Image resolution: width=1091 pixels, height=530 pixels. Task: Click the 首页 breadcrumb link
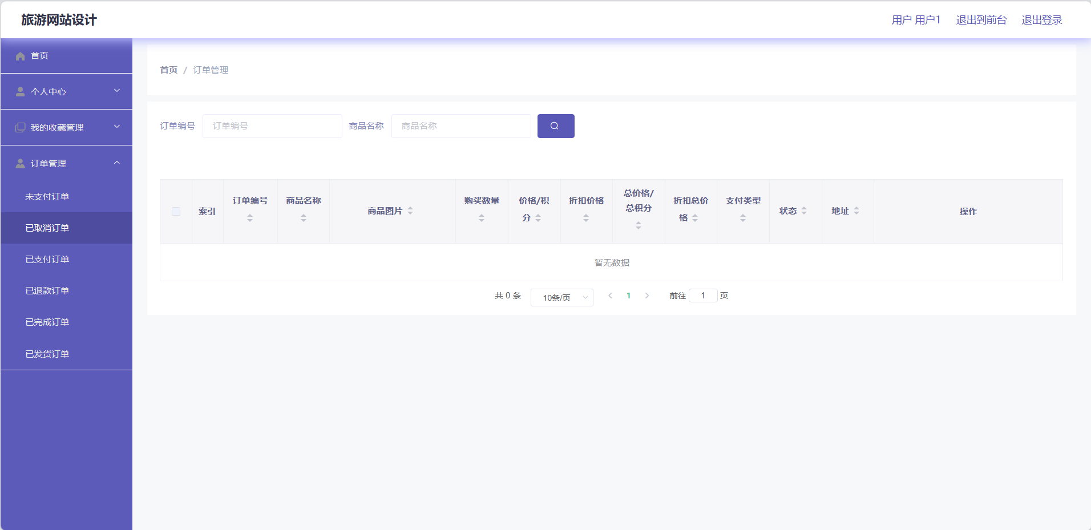click(168, 70)
